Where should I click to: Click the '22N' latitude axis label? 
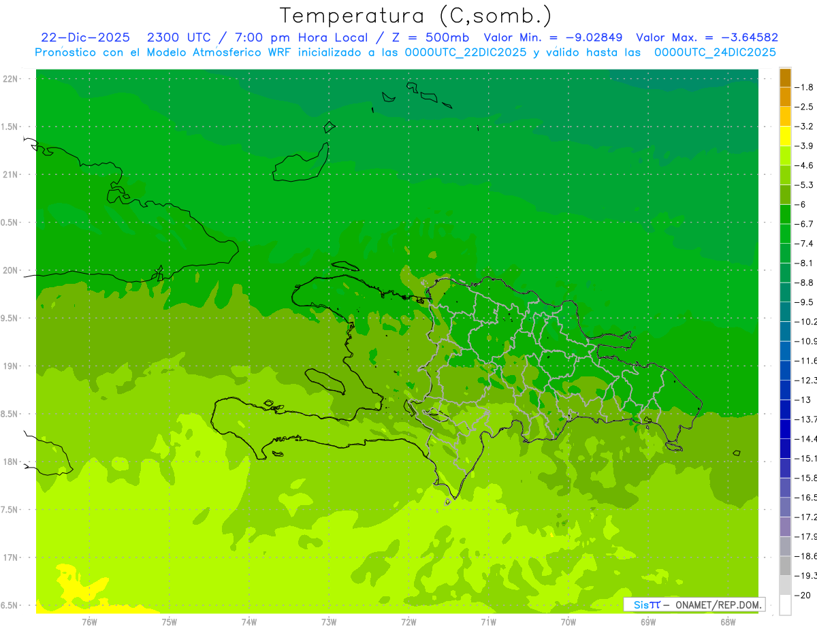[x=12, y=79]
